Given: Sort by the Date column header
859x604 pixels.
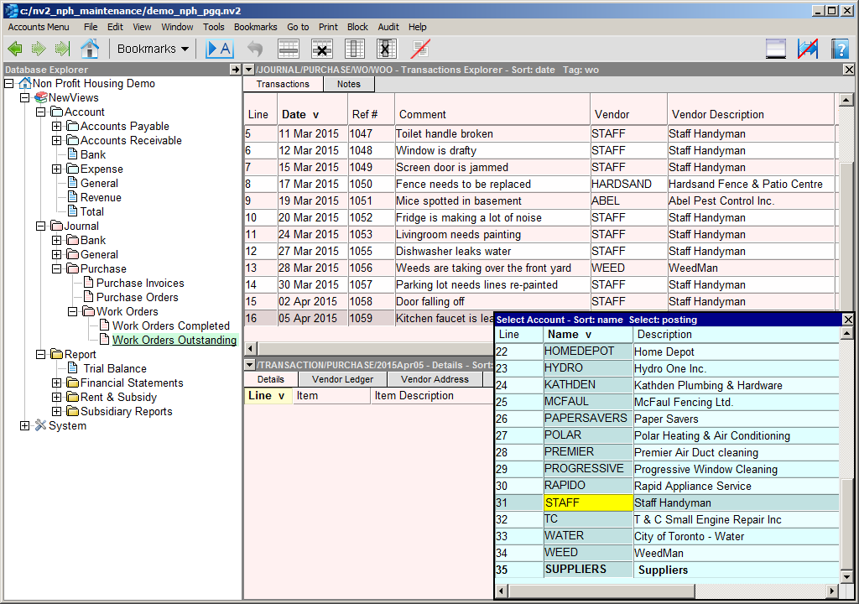Looking at the screenshot, I should [x=299, y=115].
